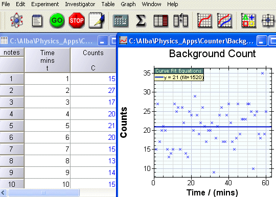
Task: Select the Time mins column header
Action: (x=48, y=60)
